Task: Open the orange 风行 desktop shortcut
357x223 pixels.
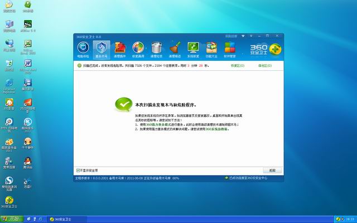Action: click(28, 105)
